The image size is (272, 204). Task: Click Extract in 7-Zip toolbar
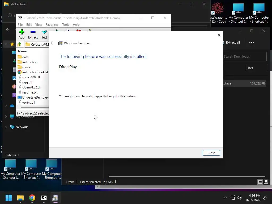pyautogui.click(x=33, y=34)
